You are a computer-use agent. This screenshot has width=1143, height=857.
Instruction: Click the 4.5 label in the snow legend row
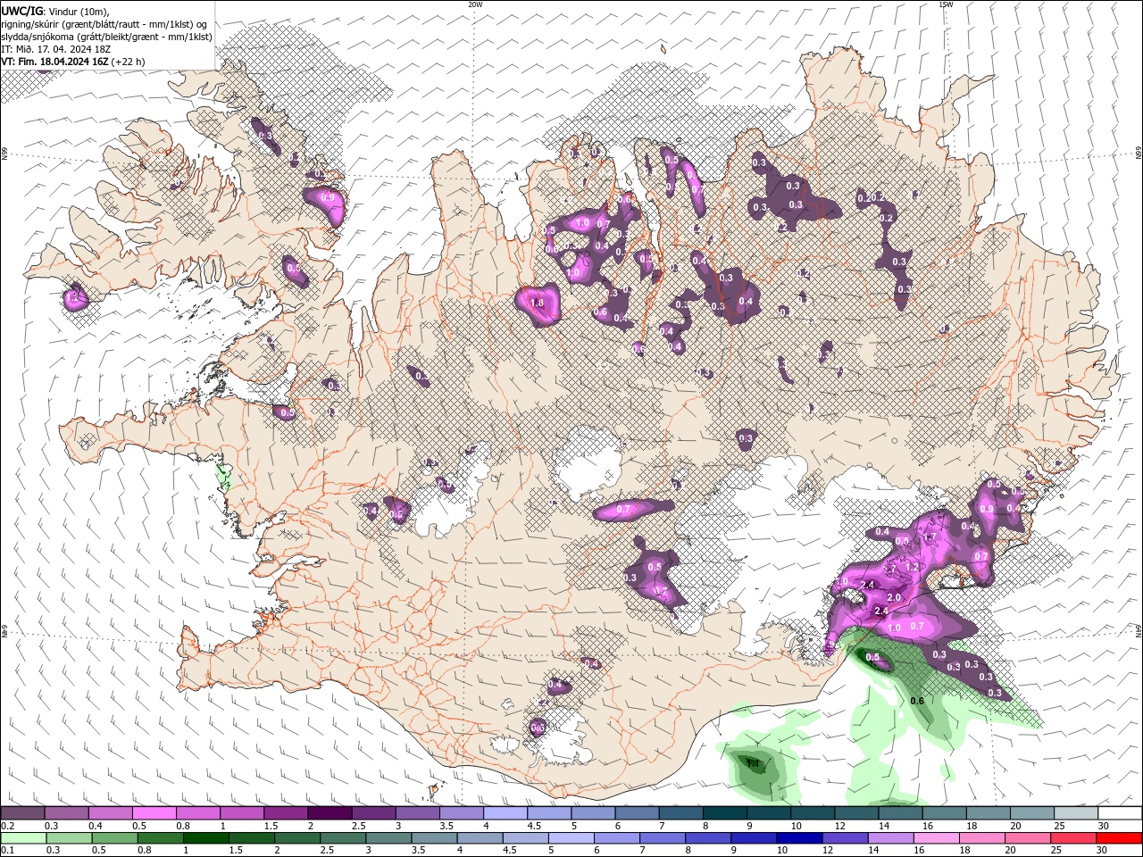coord(534,826)
